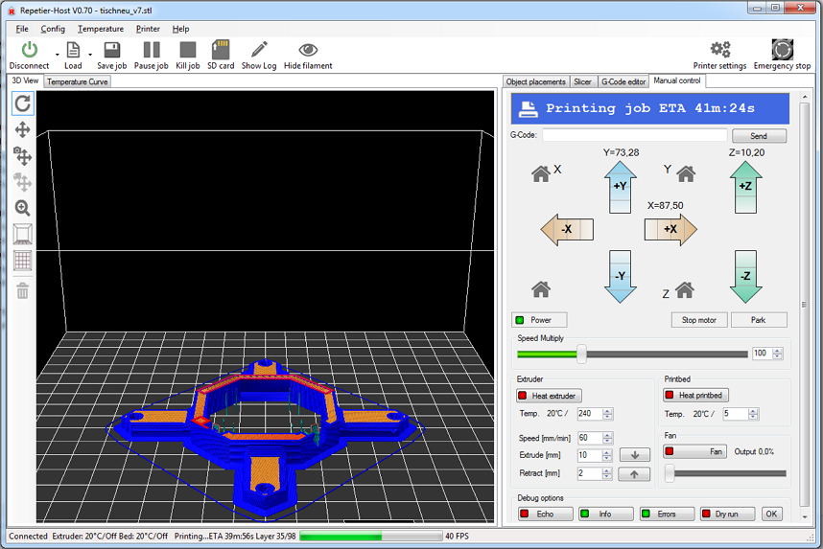
Task: Click the Kill job toolbar icon
Action: (x=188, y=50)
